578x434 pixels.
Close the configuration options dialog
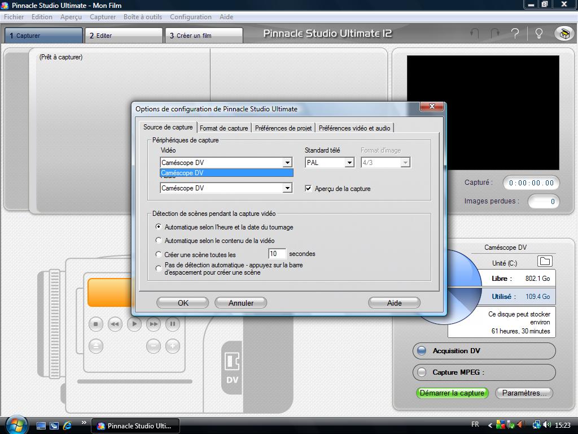click(x=432, y=106)
